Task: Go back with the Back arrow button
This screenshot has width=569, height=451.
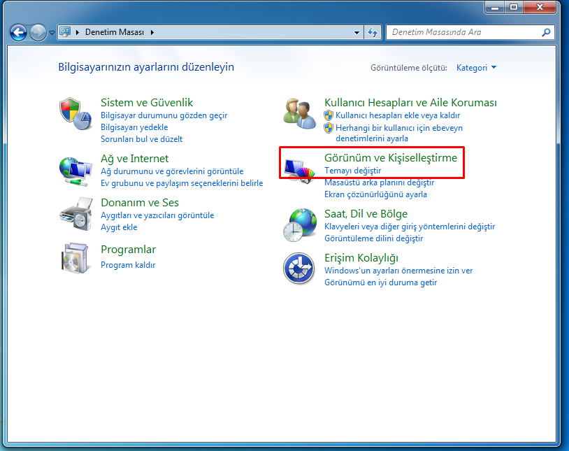Action: coord(18,33)
